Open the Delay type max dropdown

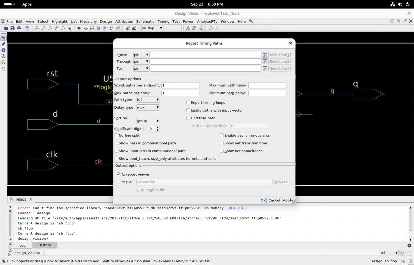pyautogui.click(x=148, y=107)
